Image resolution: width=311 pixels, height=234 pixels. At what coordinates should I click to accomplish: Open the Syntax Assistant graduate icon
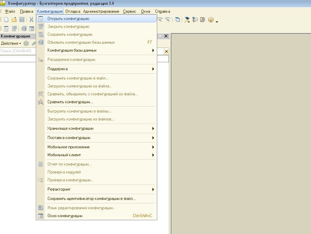(187, 20)
